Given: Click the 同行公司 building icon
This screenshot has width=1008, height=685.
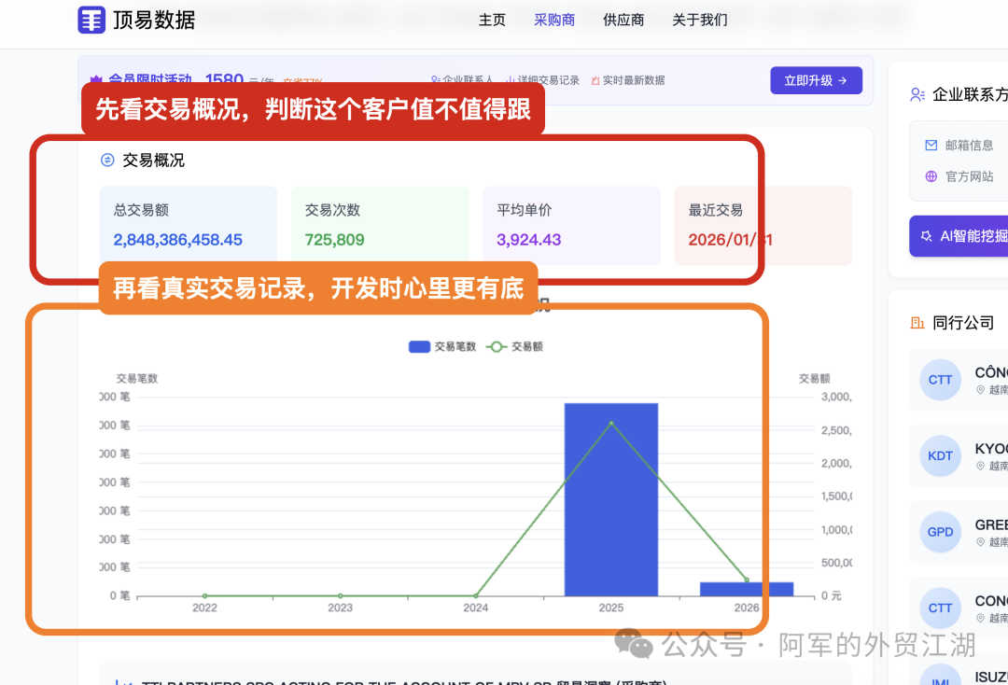Looking at the screenshot, I should (x=917, y=323).
